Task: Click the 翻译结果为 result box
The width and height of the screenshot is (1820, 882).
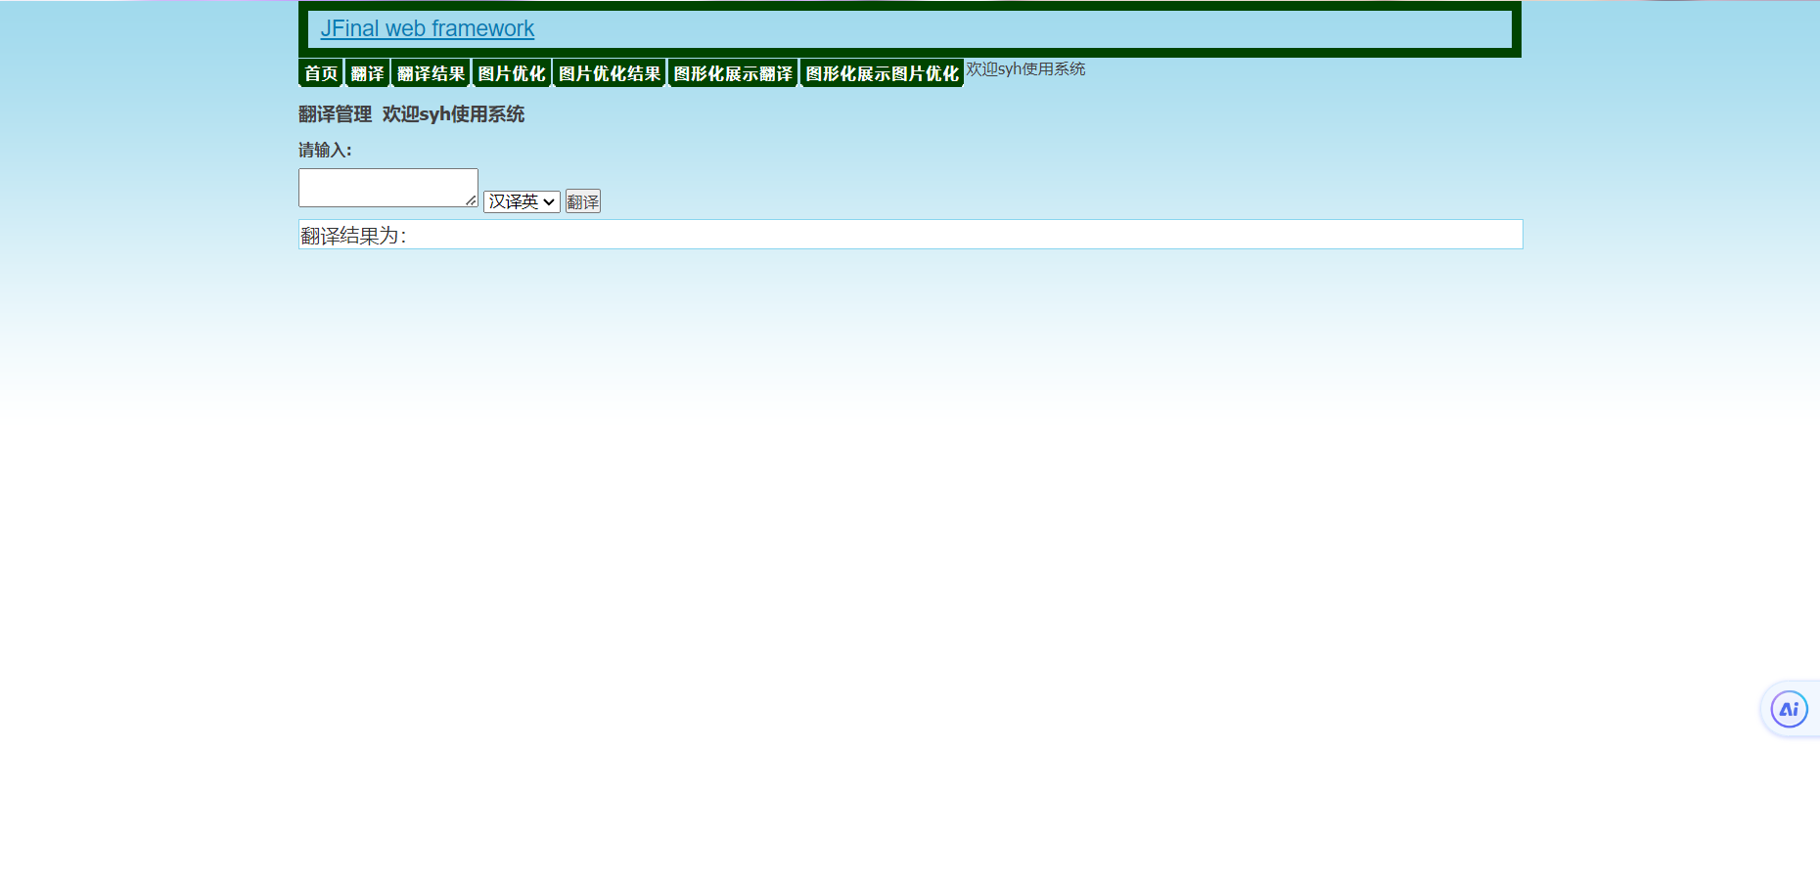Action: (910, 235)
